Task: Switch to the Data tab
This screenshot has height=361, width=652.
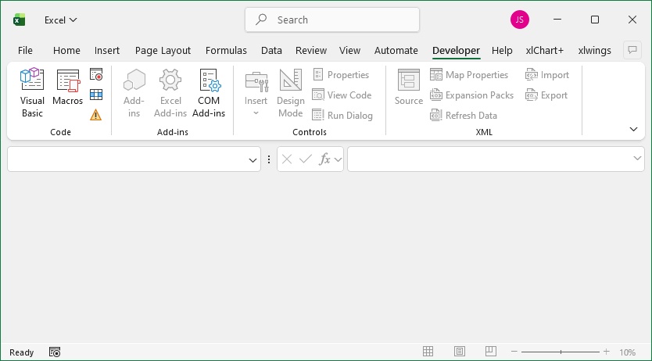Action: click(x=271, y=50)
